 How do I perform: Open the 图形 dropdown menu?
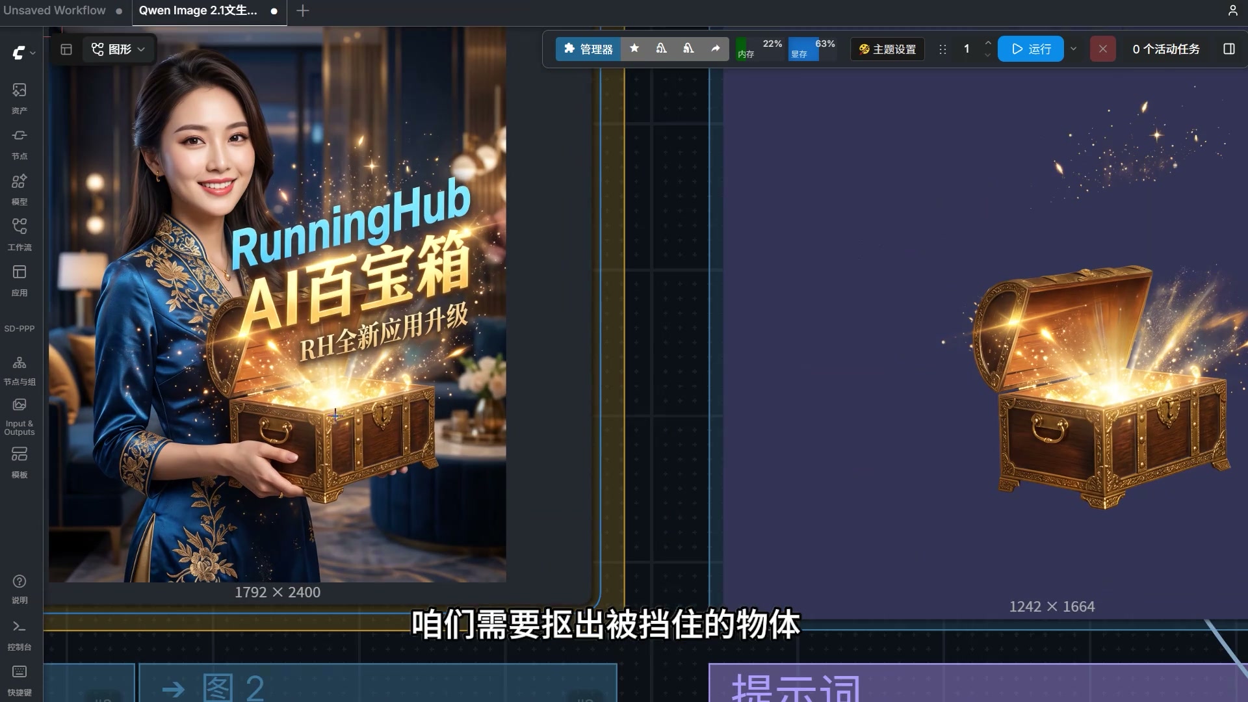click(x=118, y=49)
